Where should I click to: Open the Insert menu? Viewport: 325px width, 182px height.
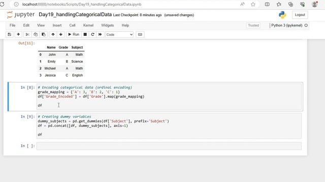point(57,25)
